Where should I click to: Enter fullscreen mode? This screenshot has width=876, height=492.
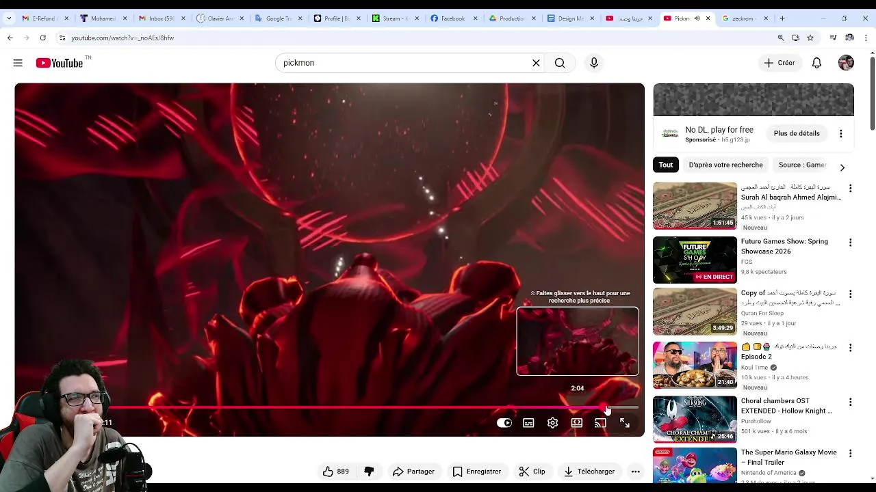[x=625, y=423]
